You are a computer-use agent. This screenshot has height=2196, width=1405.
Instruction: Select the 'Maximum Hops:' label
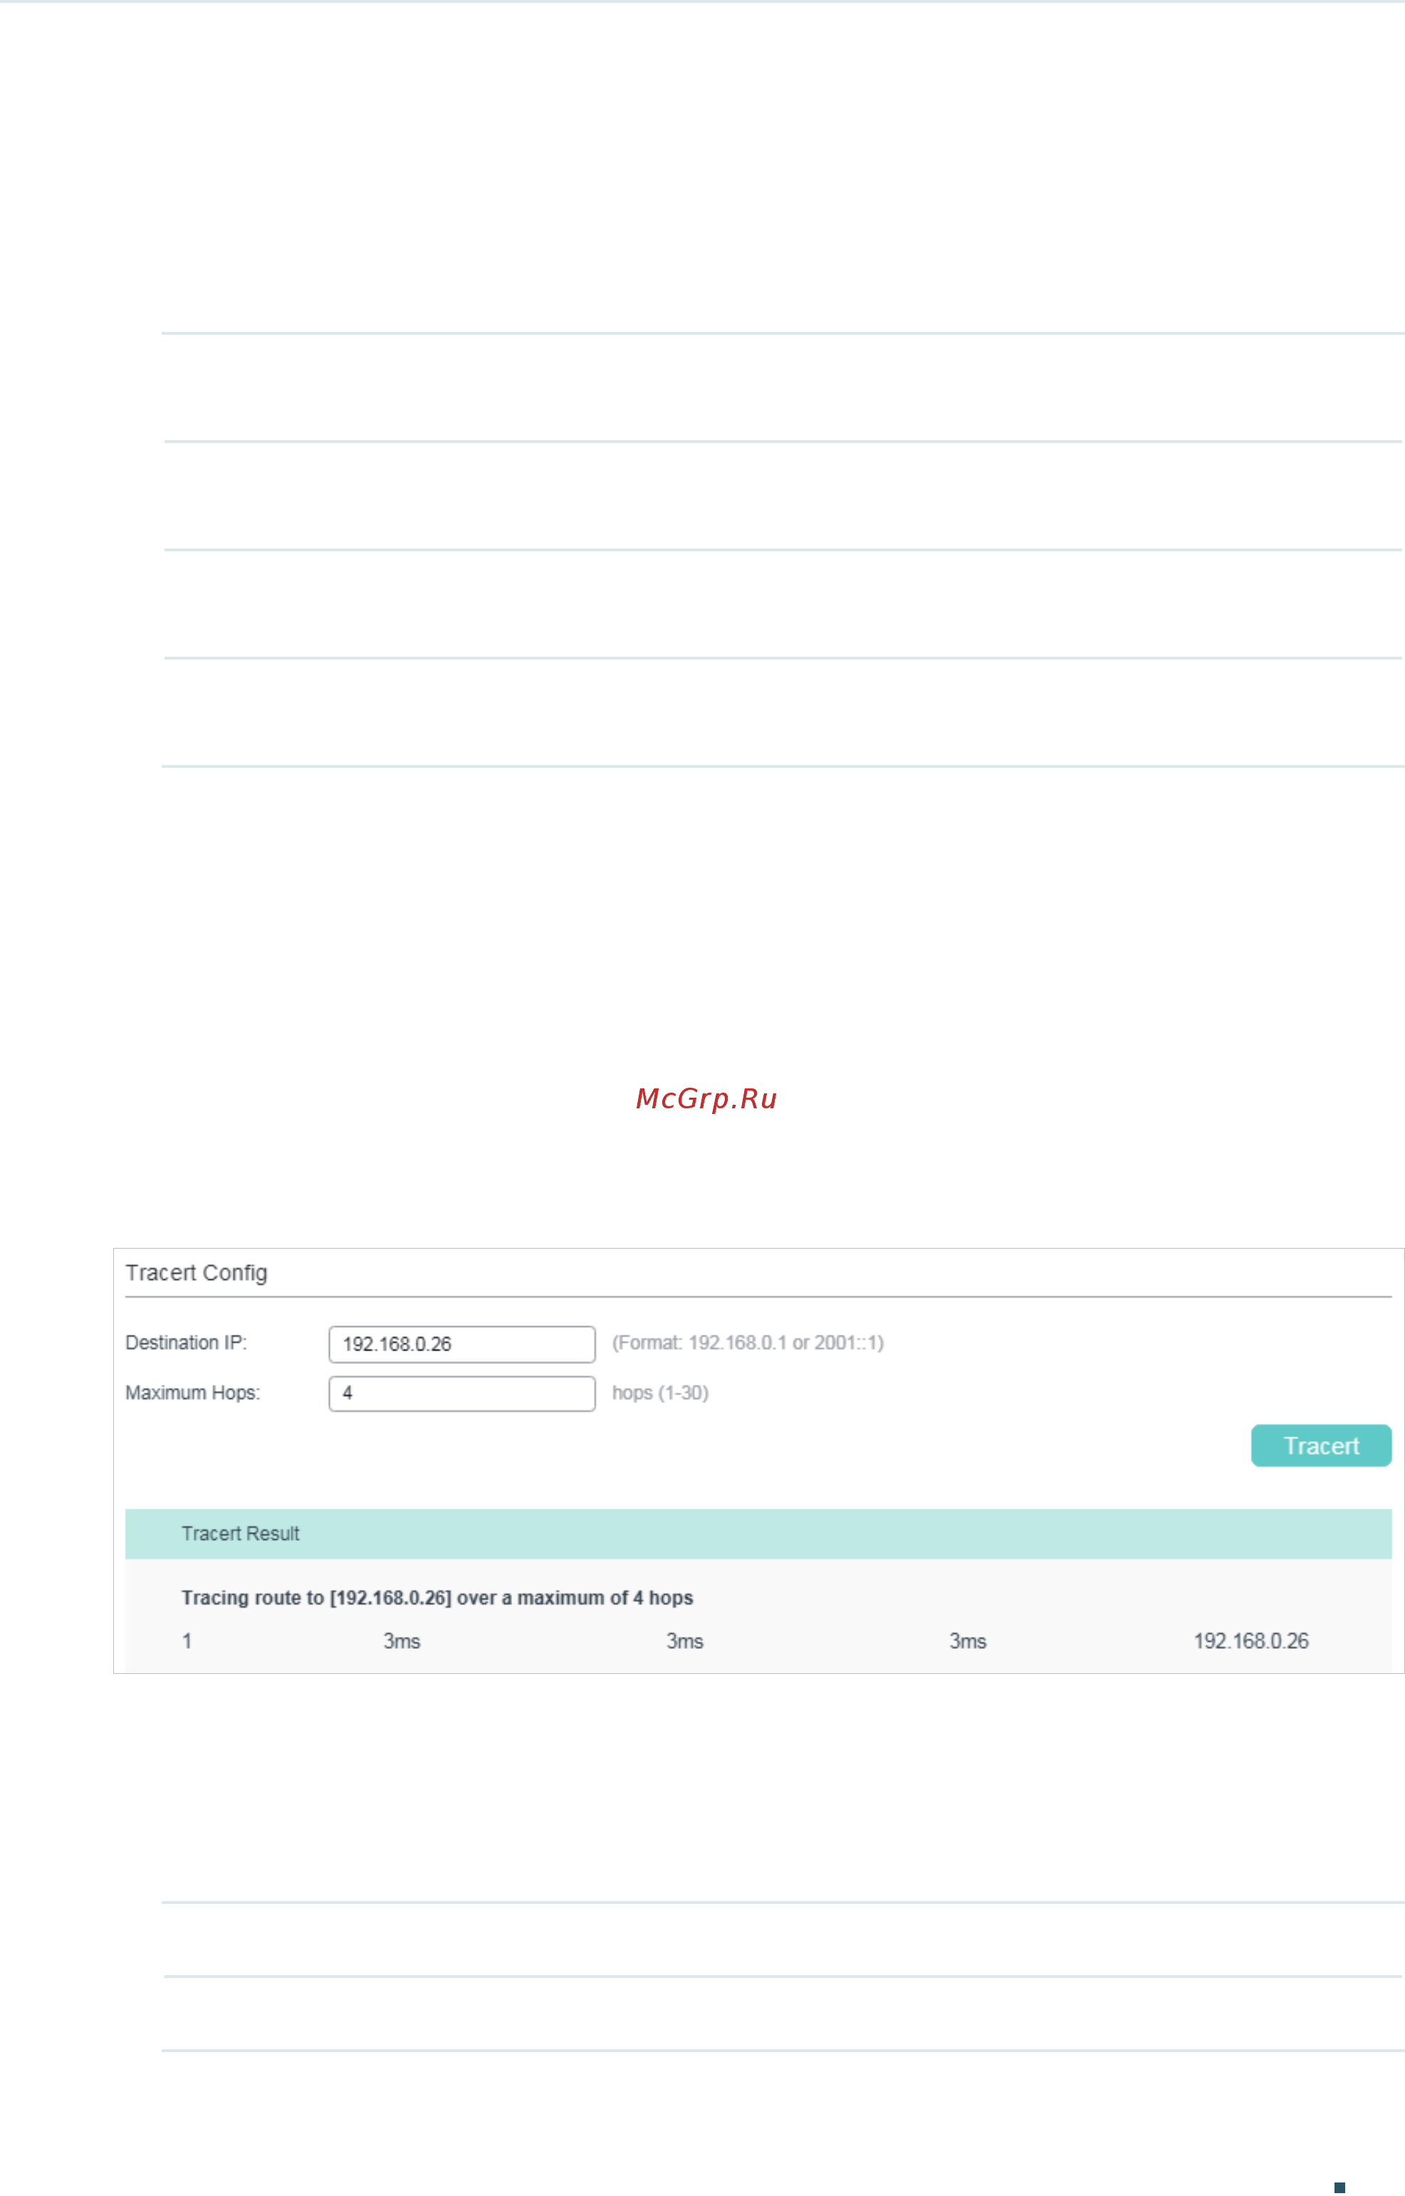click(192, 1393)
